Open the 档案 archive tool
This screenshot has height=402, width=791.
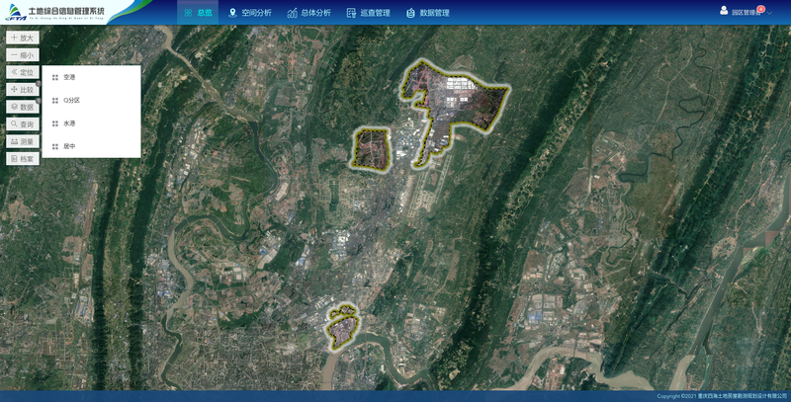[x=22, y=159]
